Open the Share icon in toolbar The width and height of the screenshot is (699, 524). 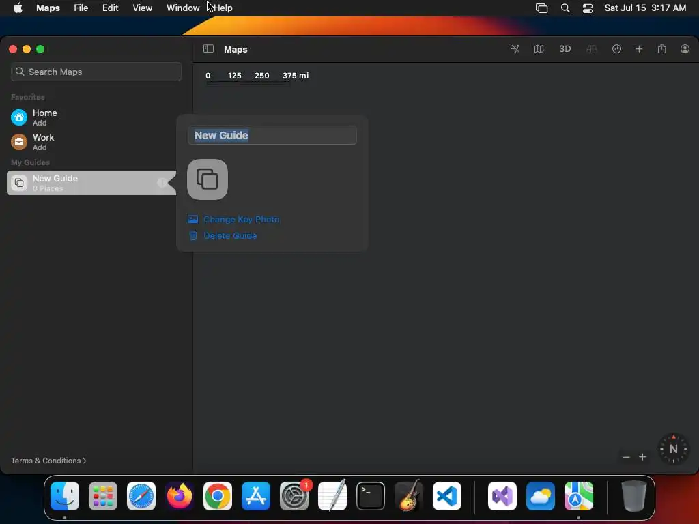pyautogui.click(x=661, y=49)
